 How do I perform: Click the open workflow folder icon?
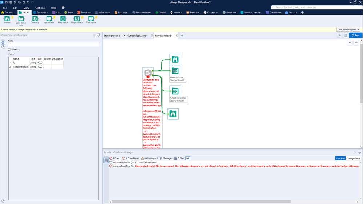point(6,2)
